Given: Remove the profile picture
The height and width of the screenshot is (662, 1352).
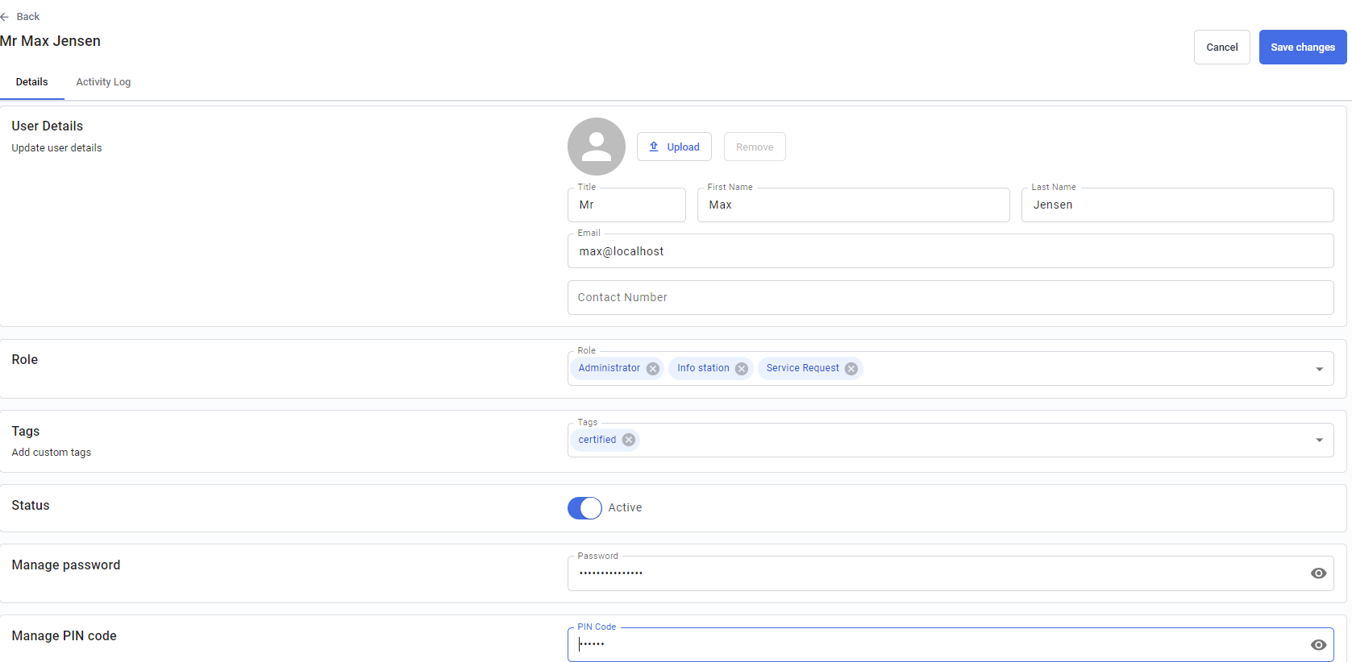Looking at the screenshot, I should [755, 147].
